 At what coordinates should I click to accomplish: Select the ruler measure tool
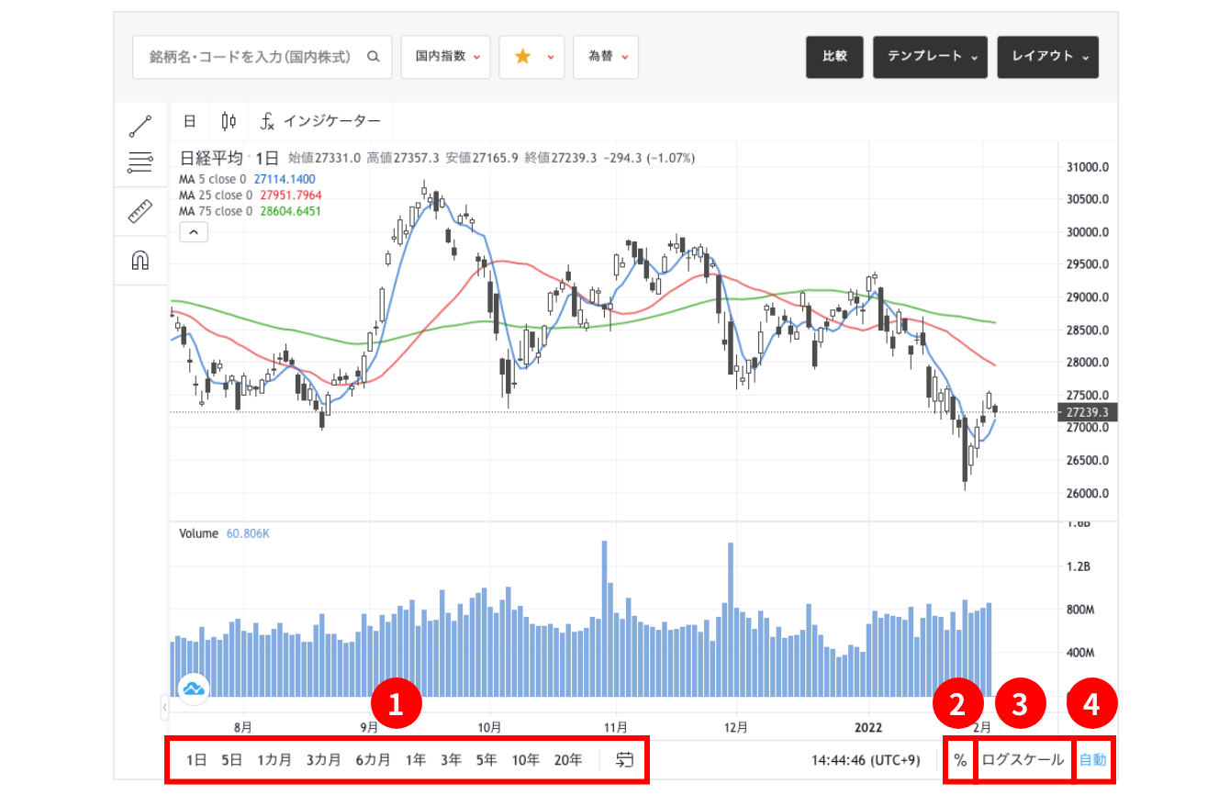140,212
